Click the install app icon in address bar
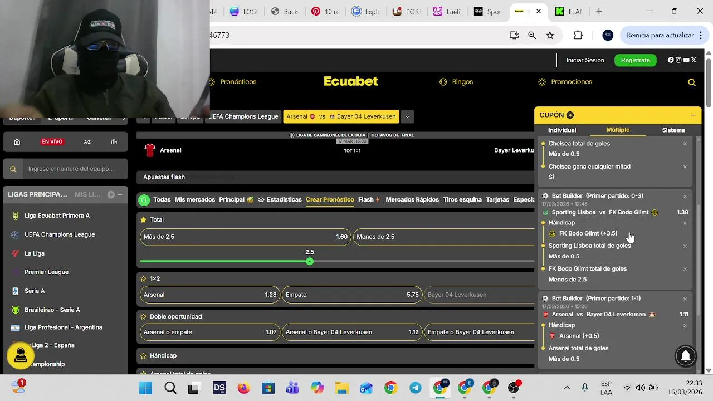 514,35
